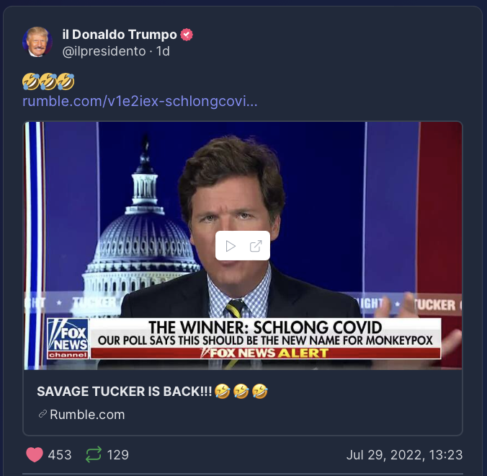The image size is (487, 476).
Task: Open the @ilpresidento handle
Action: (x=104, y=51)
